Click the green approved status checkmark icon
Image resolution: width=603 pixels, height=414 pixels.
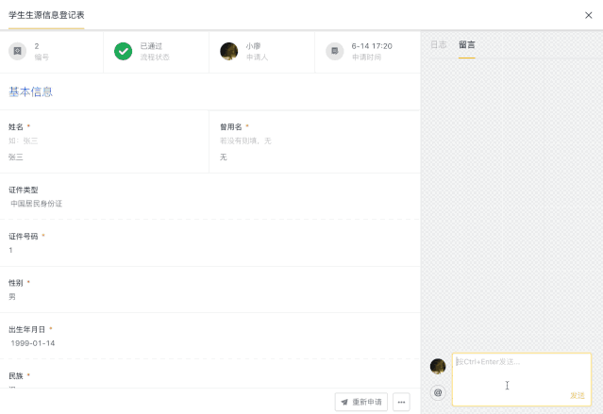tap(123, 51)
